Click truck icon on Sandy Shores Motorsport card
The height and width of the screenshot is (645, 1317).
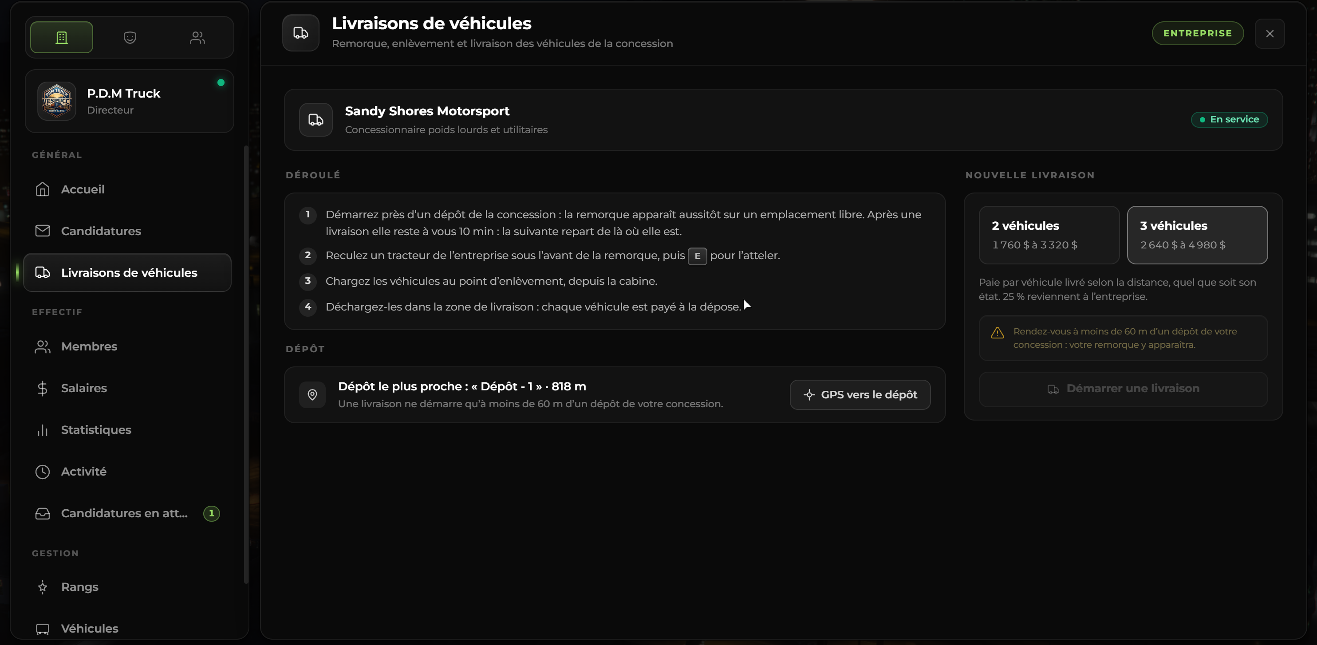(x=315, y=120)
